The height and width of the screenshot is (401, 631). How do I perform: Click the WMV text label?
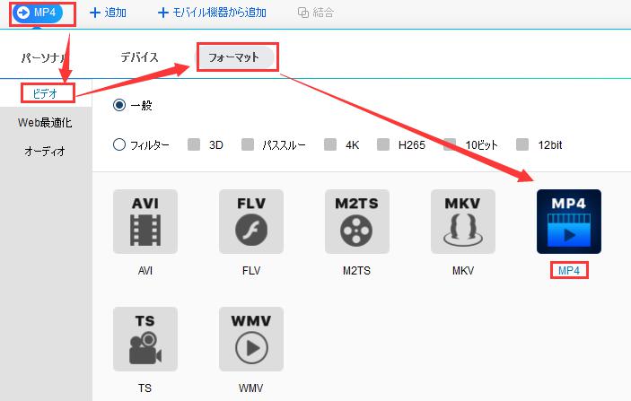(x=250, y=388)
